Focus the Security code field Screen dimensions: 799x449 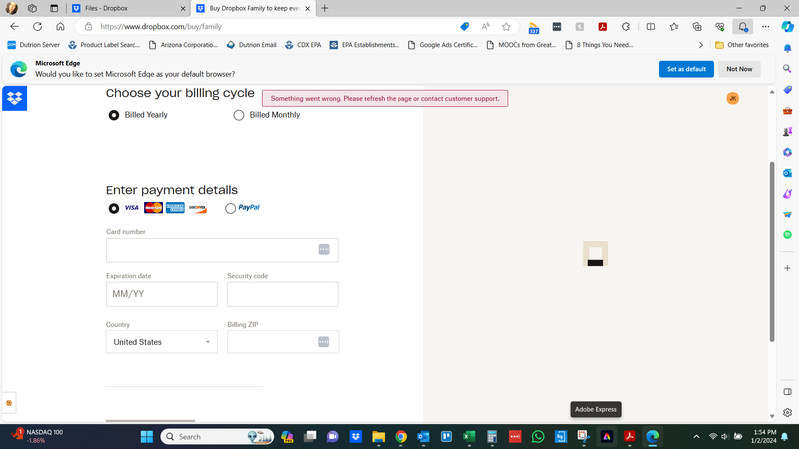click(283, 294)
